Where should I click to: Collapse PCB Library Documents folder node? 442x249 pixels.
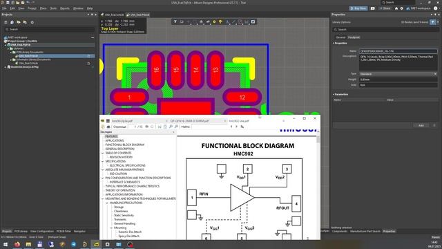tap(11, 53)
